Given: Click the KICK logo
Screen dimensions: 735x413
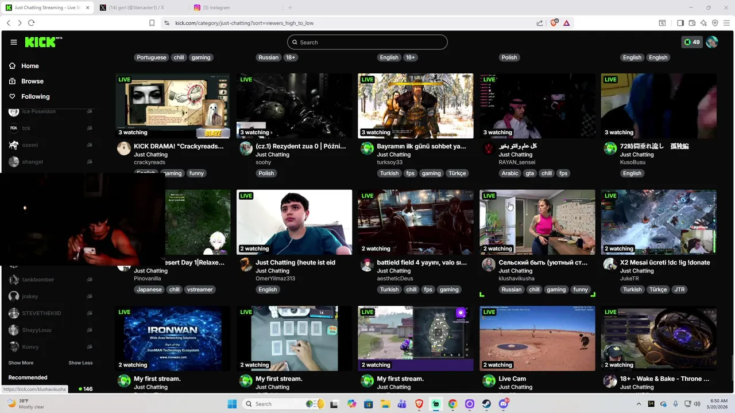Looking at the screenshot, I should 44,42.
